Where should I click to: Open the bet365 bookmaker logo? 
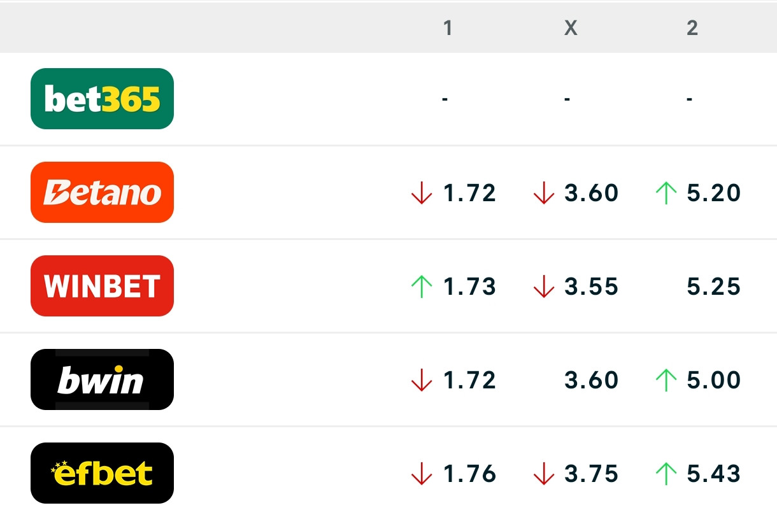coord(102,99)
